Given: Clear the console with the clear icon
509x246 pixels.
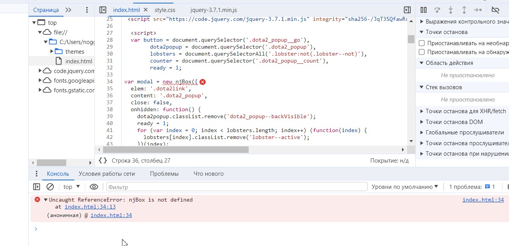Looking at the screenshot, I should tap(50, 187).
